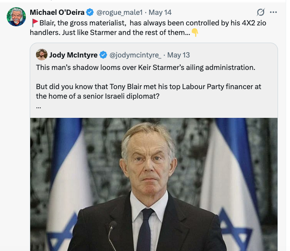Open the Jody McIntyre display name

click(x=73, y=55)
